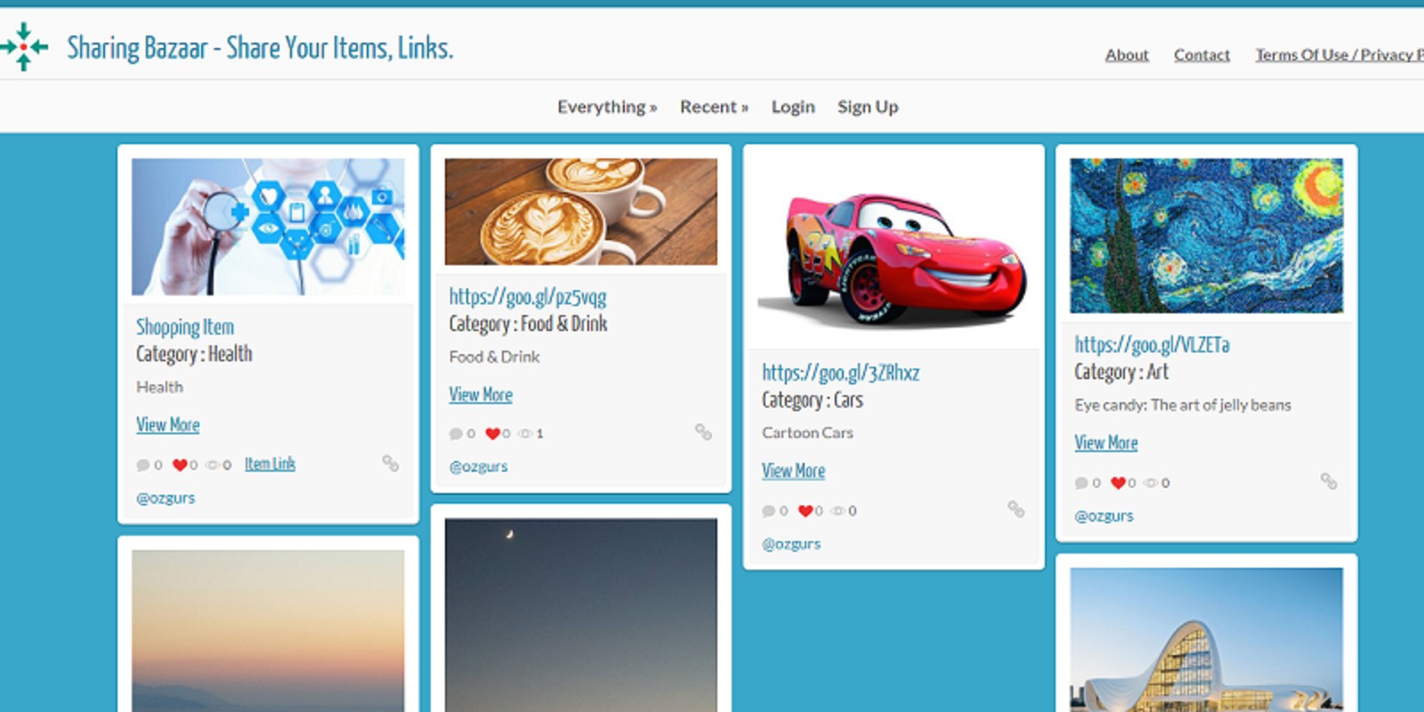Click the 'Cartoon Cars' description text
The width and height of the screenshot is (1424, 712).
(807, 433)
